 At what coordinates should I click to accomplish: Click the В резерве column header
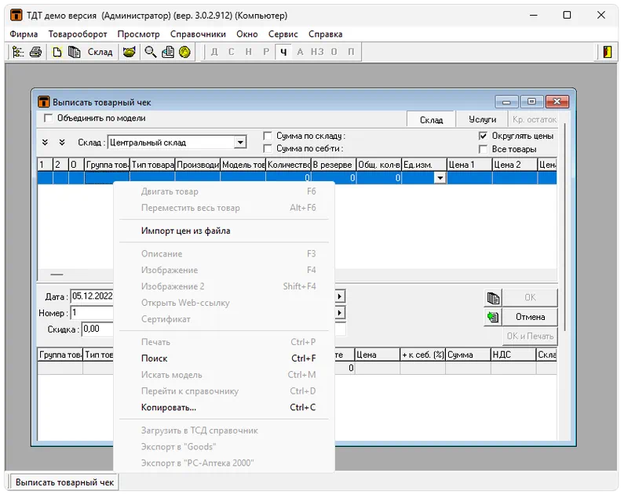tap(334, 165)
